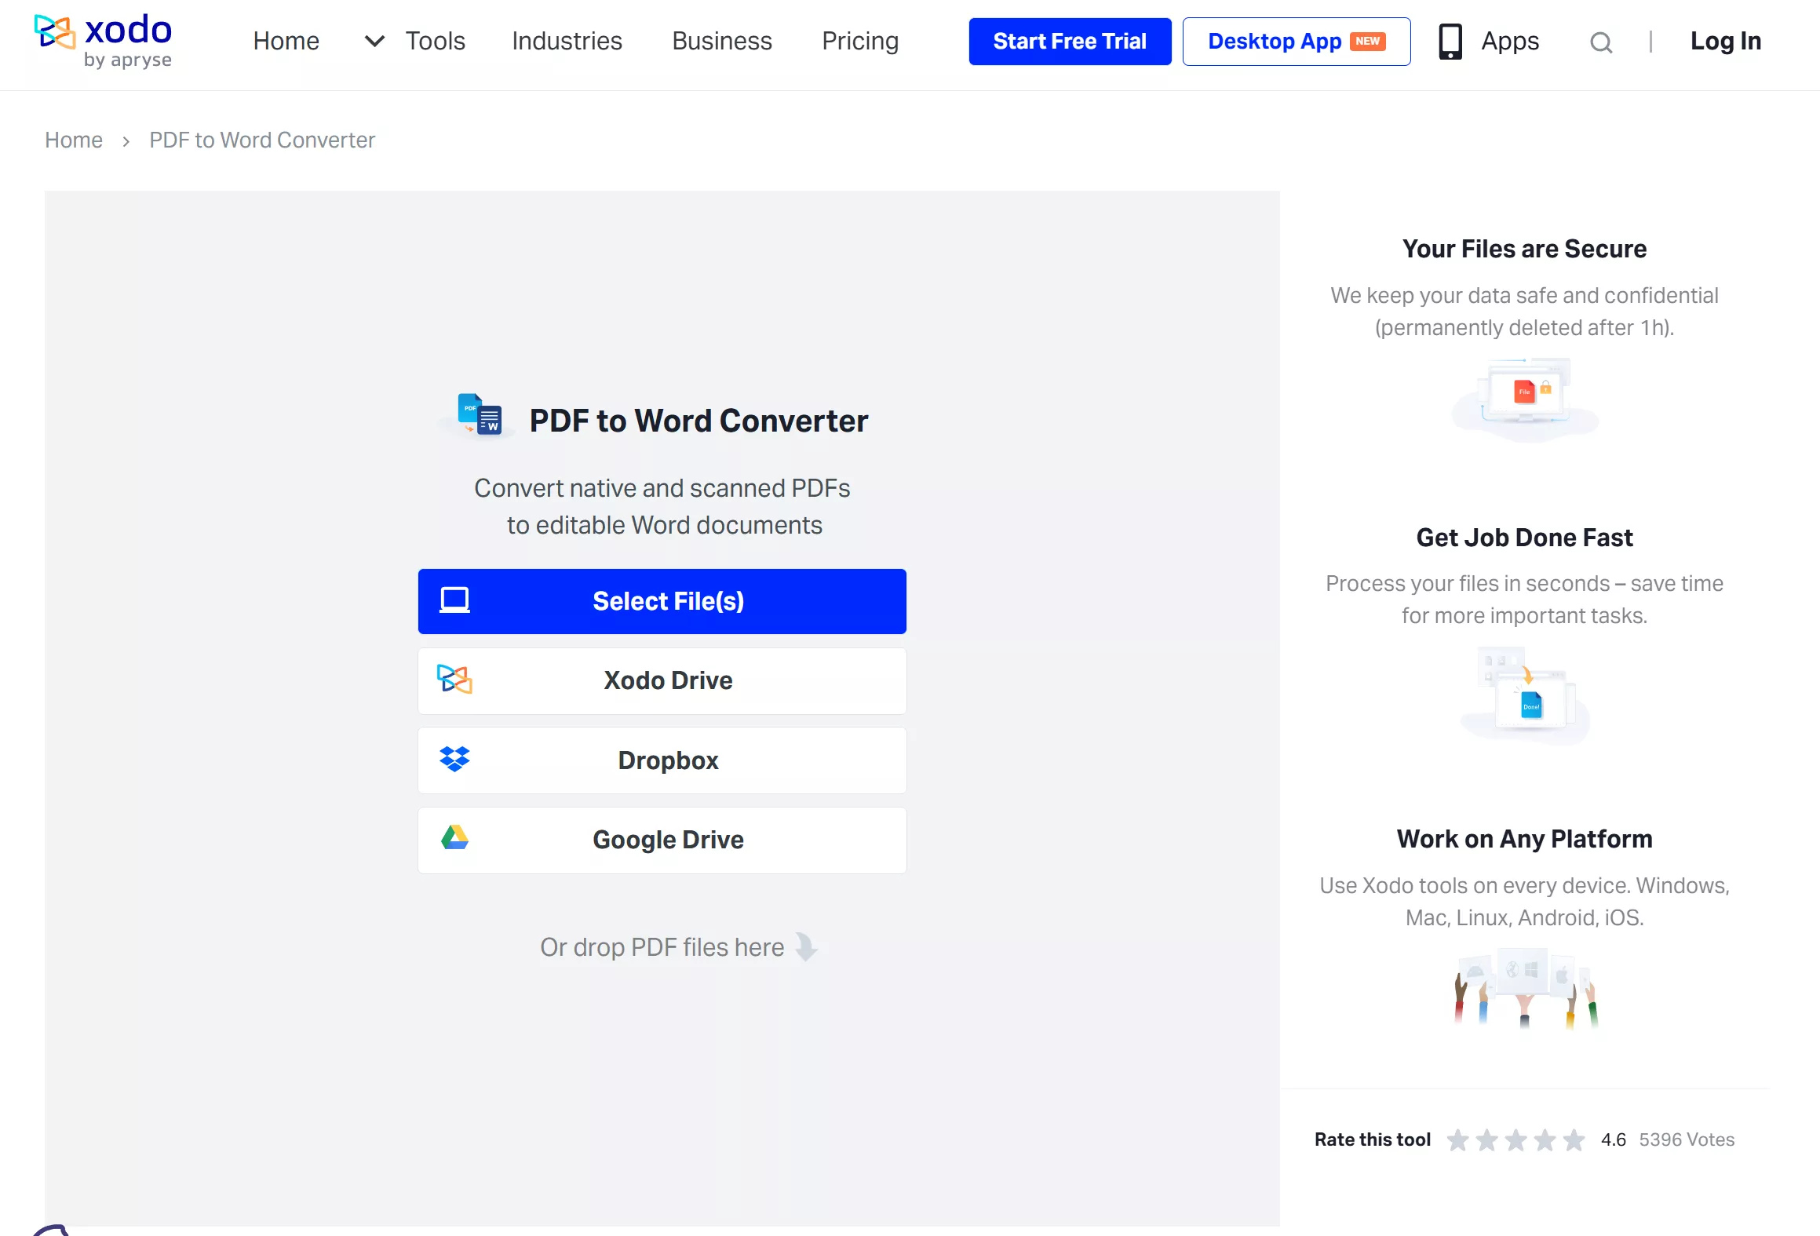Click the 4.6 rating value
1820x1236 pixels.
(x=1614, y=1139)
